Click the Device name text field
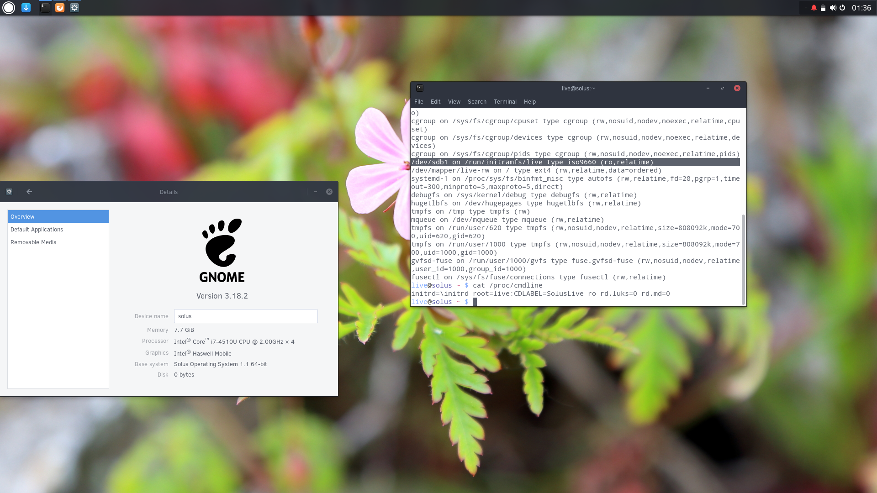 coord(246,316)
